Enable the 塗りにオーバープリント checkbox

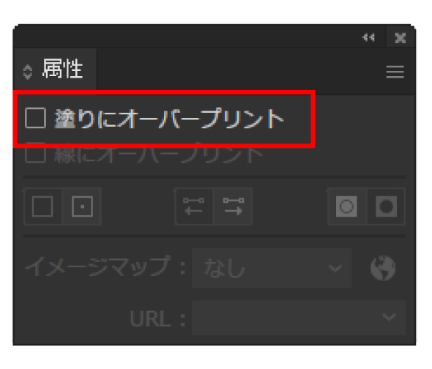coord(35,118)
